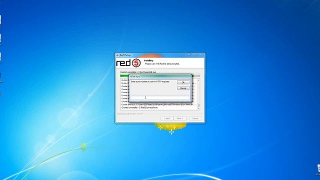Select the 'Create shortcut' log row
The height and width of the screenshot is (180, 320).
point(158,104)
